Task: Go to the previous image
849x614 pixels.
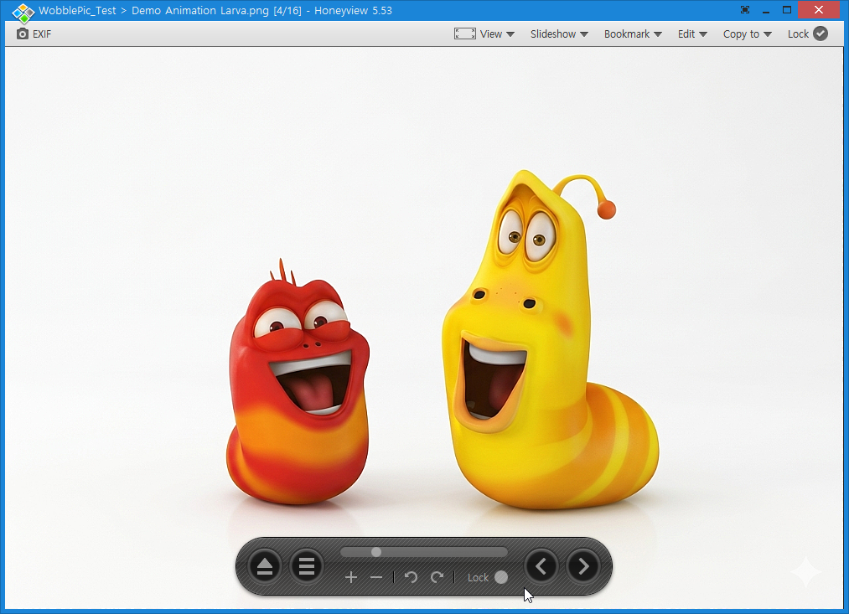Action: 541,566
